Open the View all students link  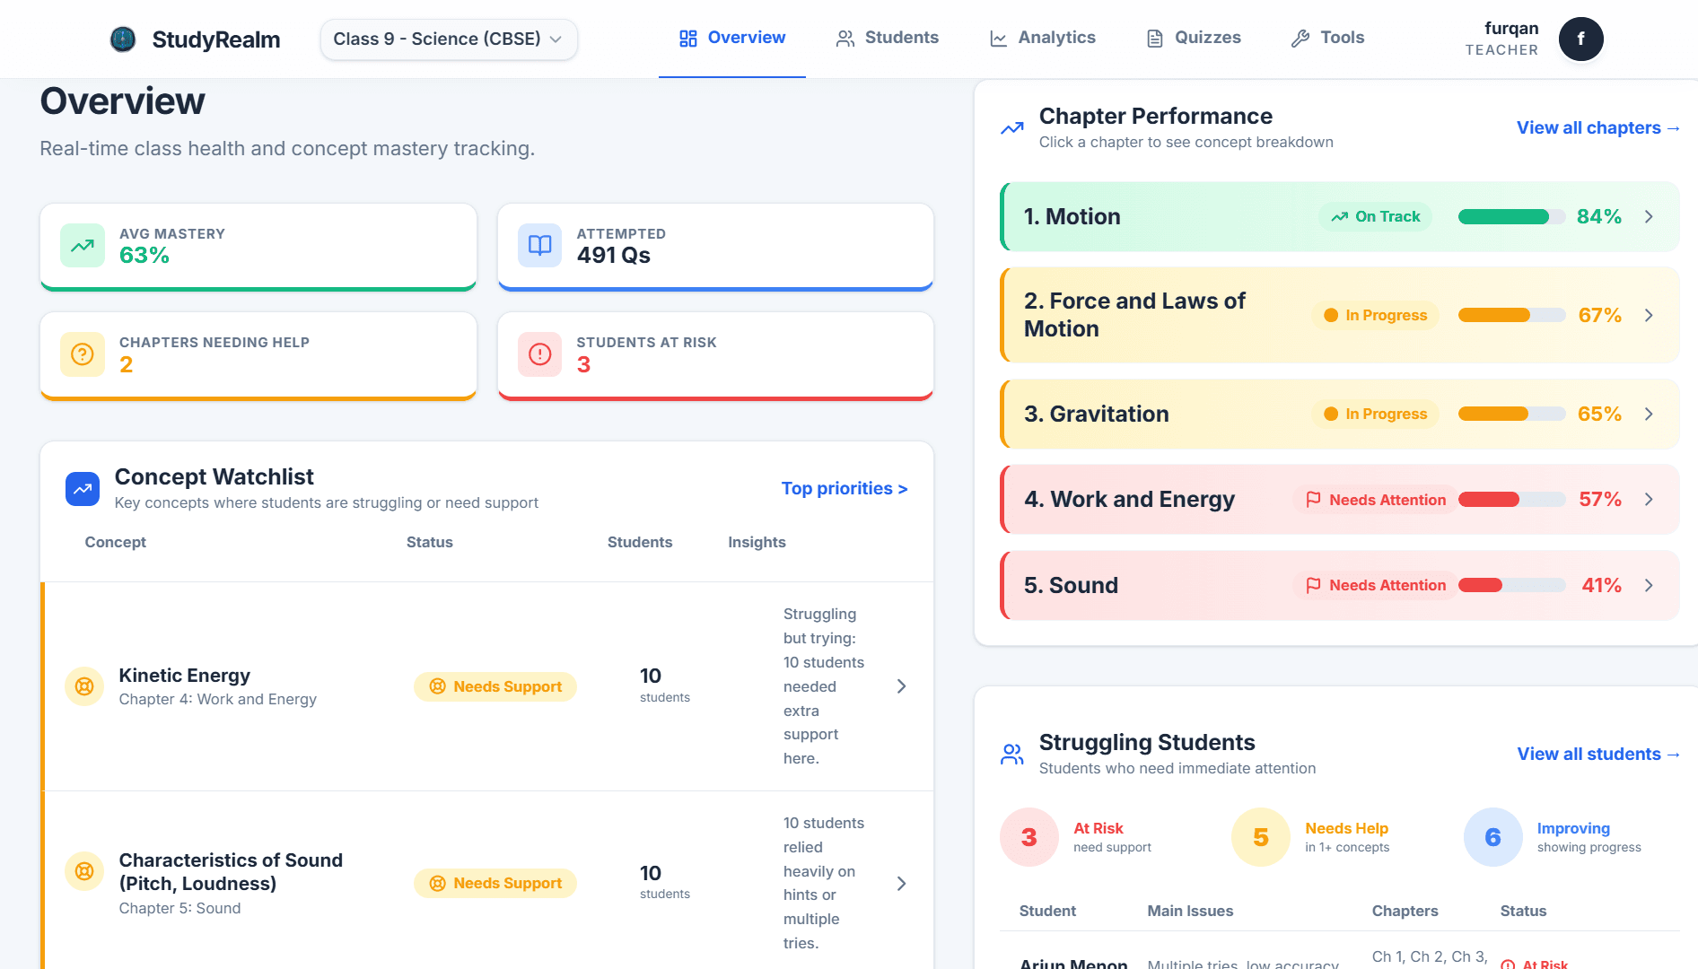click(x=1598, y=754)
